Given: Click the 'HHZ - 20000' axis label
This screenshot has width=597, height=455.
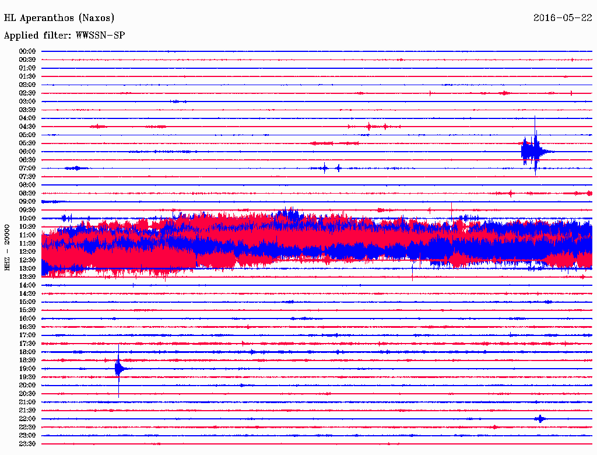Looking at the screenshot, I should 7,247.
